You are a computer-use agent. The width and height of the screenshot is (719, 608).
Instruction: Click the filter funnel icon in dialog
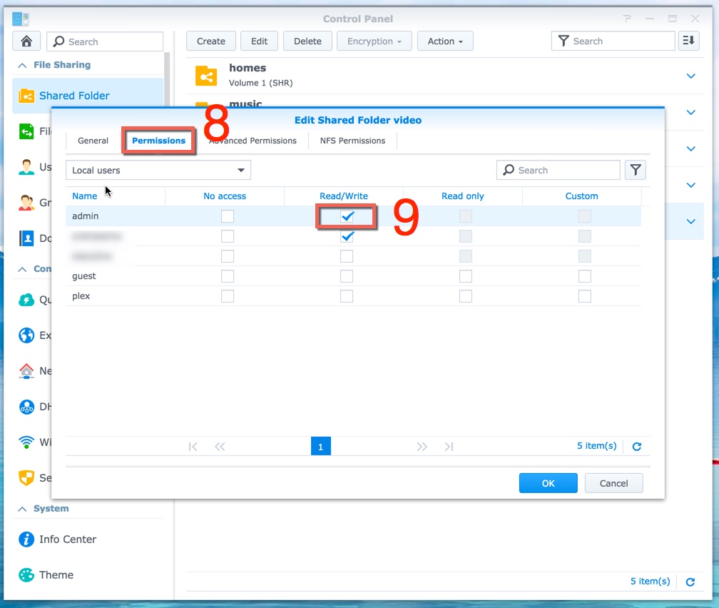(x=635, y=170)
